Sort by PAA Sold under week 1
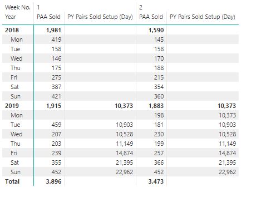Image resolution: width=266 pixels, height=202 pixels. pos(48,17)
